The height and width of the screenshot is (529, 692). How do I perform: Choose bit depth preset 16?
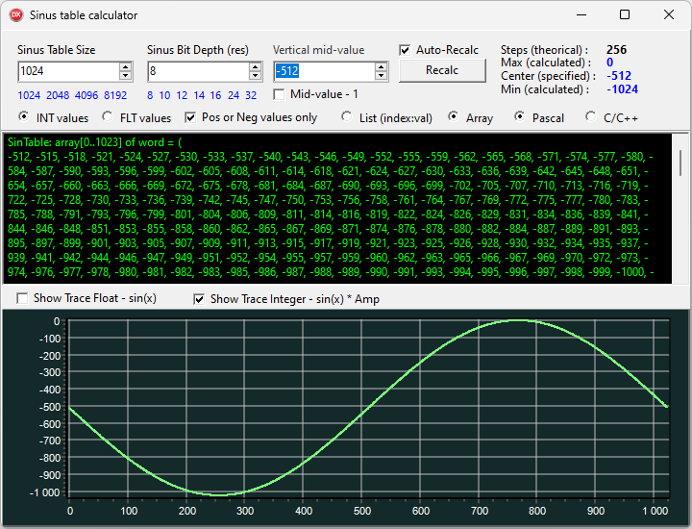tap(216, 95)
